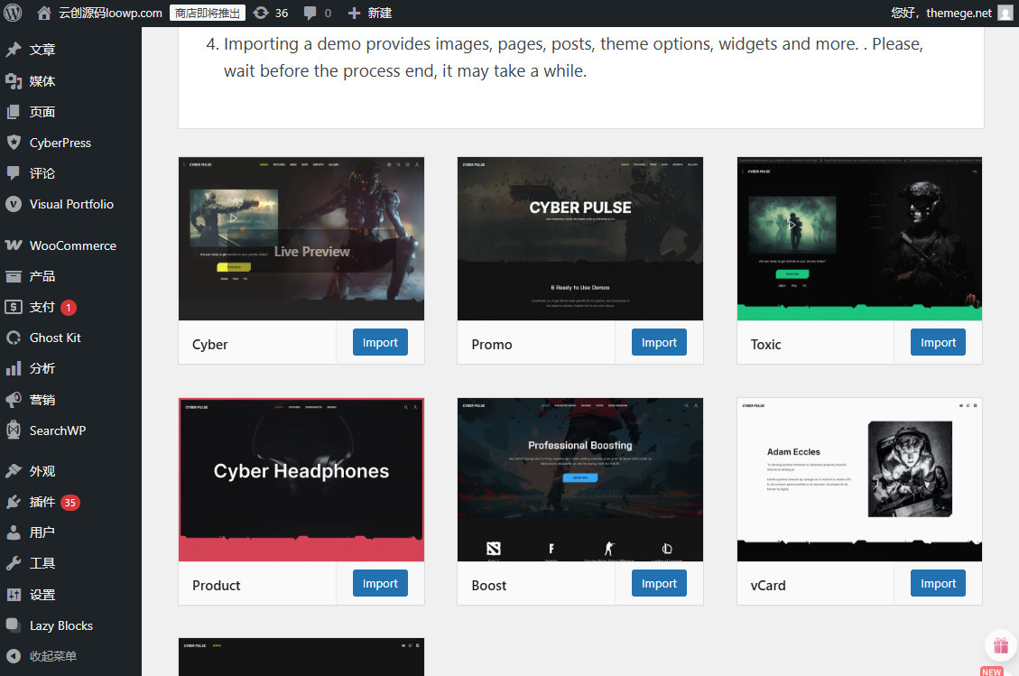Open the Boost demo preview thumbnail

click(x=580, y=480)
